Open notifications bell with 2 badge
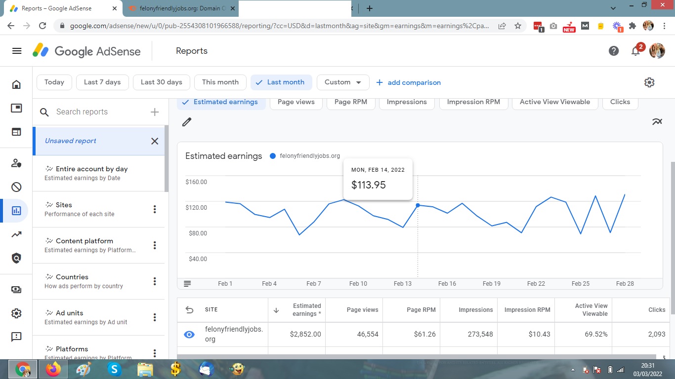 point(636,50)
